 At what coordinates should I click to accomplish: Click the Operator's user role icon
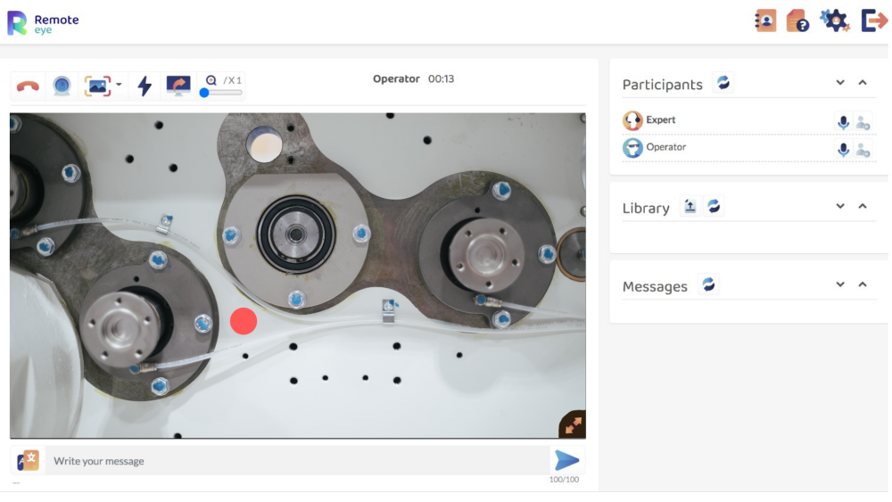tap(863, 150)
